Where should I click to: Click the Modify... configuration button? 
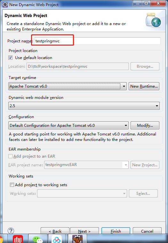pyautogui.click(x=145, y=125)
